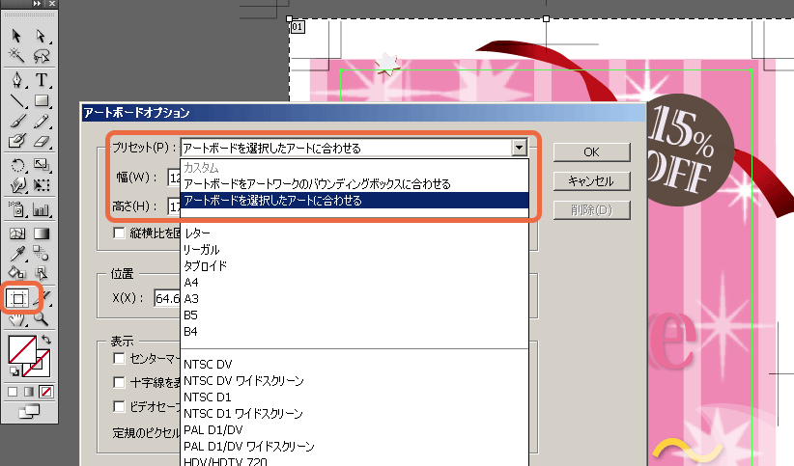Image resolution: width=794 pixels, height=466 pixels.
Task: Reset default fill and stroke icon
Action: pos(14,371)
